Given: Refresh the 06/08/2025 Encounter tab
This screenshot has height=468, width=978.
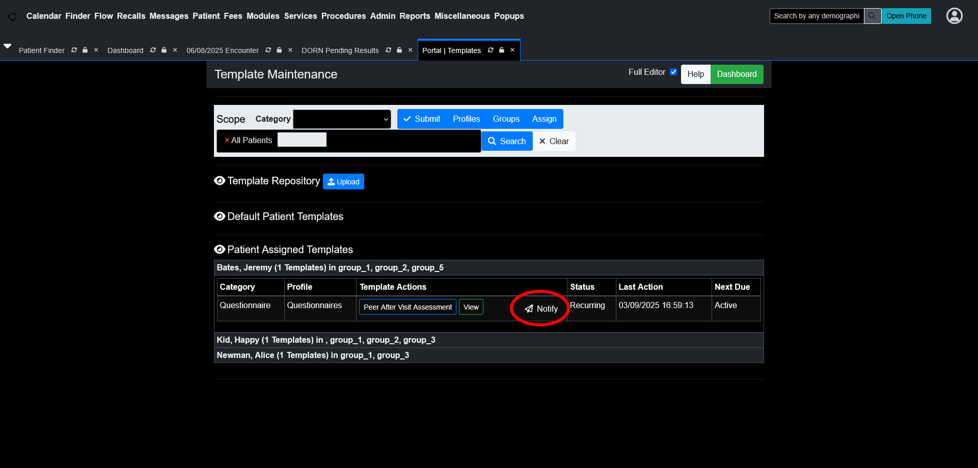Looking at the screenshot, I should pyautogui.click(x=268, y=50).
